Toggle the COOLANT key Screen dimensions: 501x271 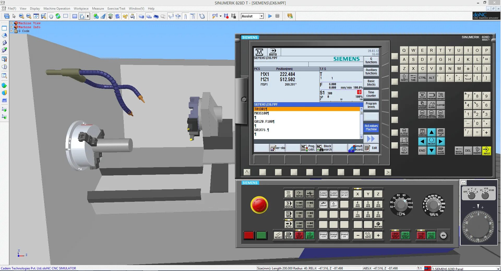(x=323, y=204)
